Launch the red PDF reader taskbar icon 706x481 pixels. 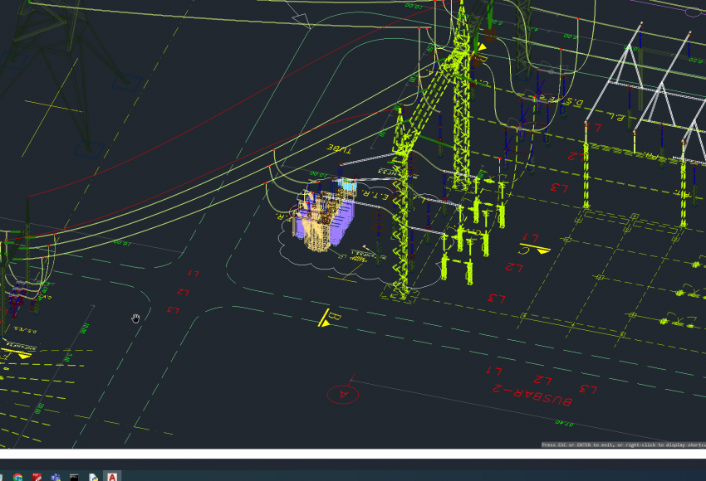tap(37, 477)
